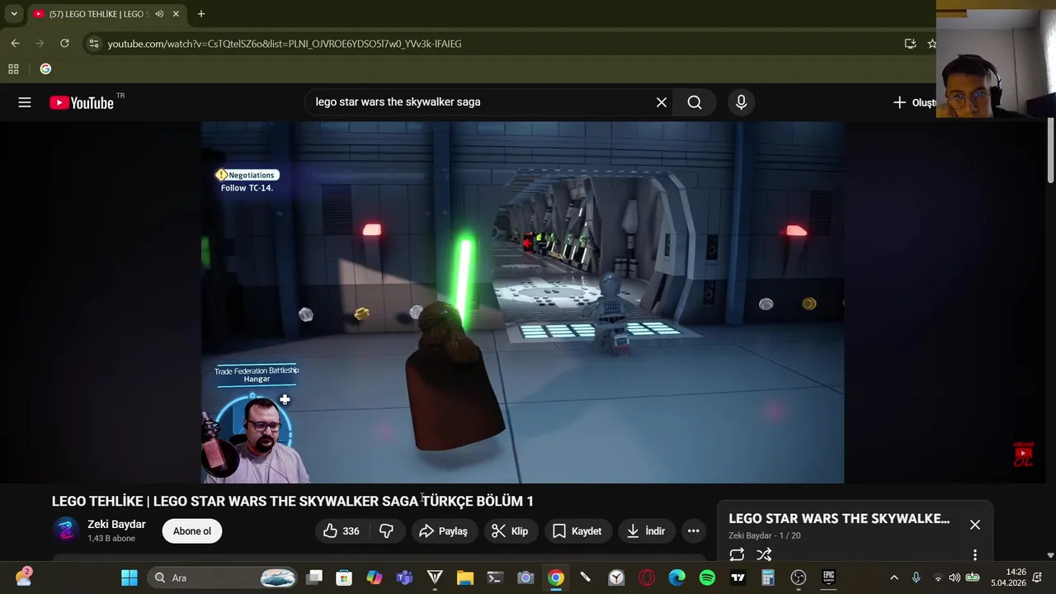This screenshot has height=594, width=1056.
Task: Open Microsoft Teams from taskbar
Action: point(404,577)
